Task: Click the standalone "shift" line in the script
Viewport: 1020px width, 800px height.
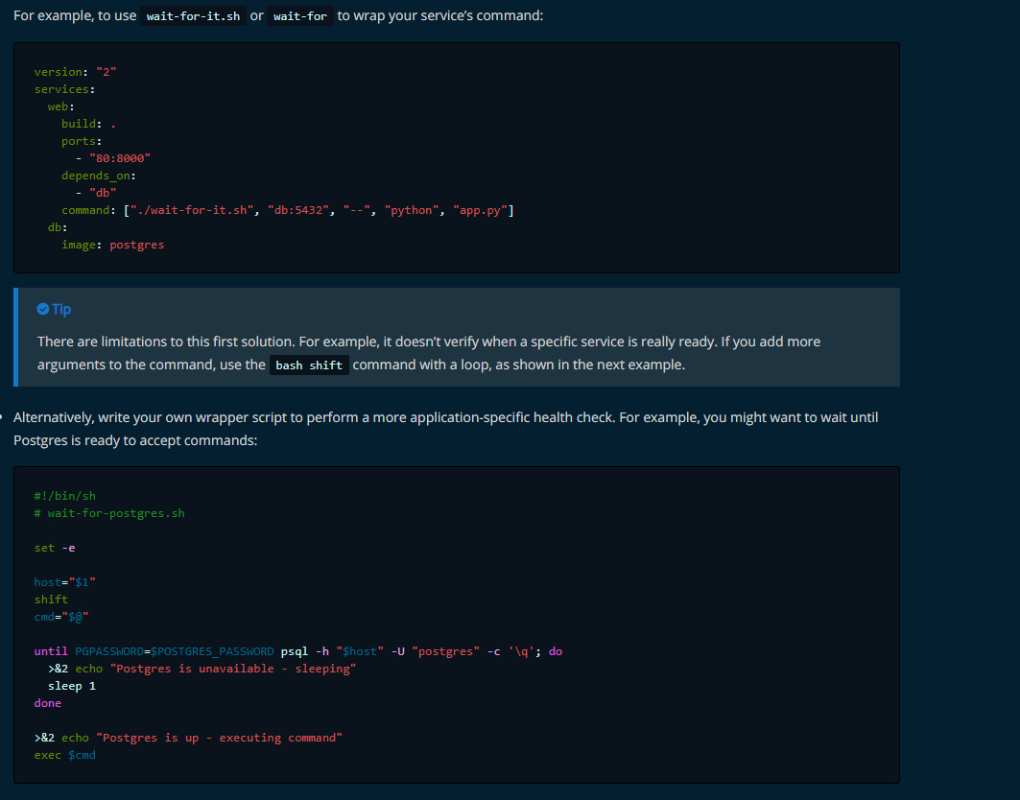Action: 52,600
